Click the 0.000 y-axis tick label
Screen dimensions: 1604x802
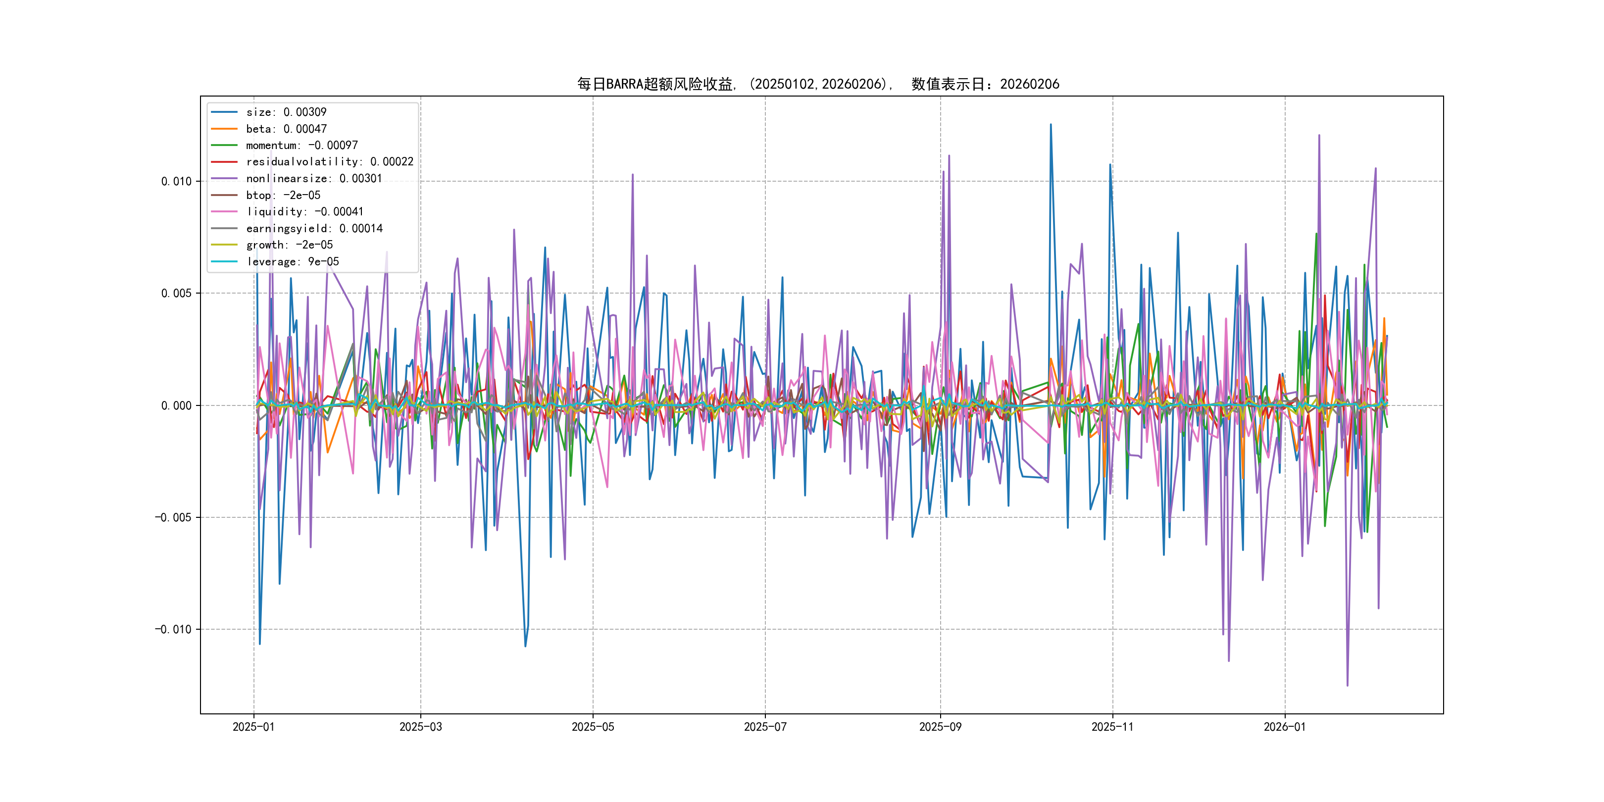(x=176, y=406)
